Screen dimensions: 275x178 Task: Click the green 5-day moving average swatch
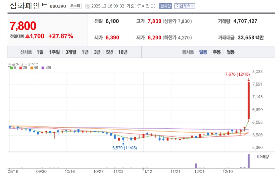(11, 68)
